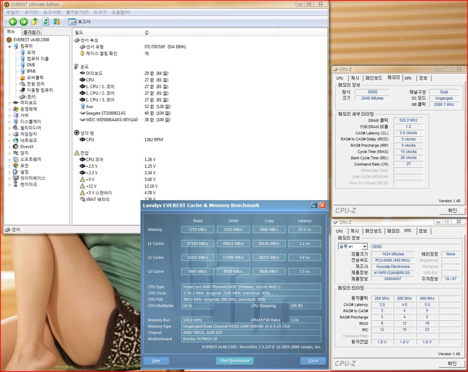Select the IPMI tree item
This screenshot has width=468, height=372.
click(31, 71)
